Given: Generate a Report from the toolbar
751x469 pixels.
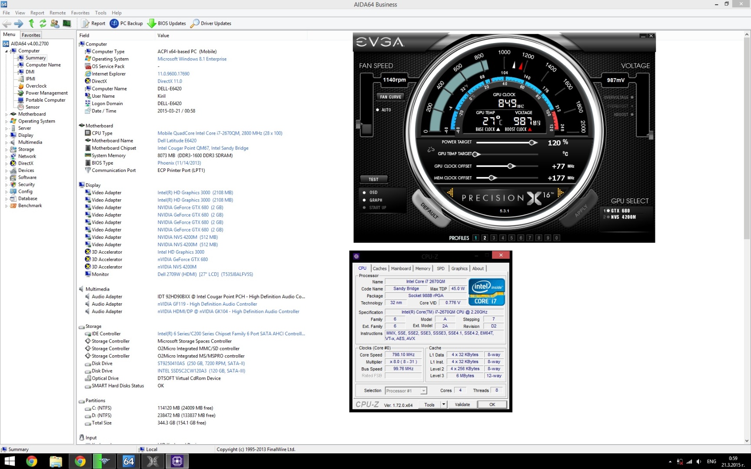Looking at the screenshot, I should [93, 23].
